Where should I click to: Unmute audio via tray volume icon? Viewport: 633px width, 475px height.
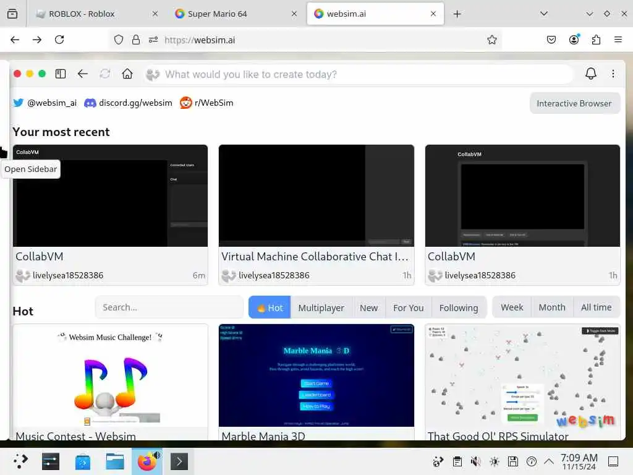point(476,461)
